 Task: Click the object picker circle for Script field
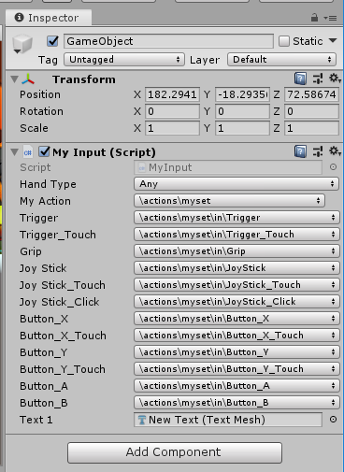coord(333,167)
